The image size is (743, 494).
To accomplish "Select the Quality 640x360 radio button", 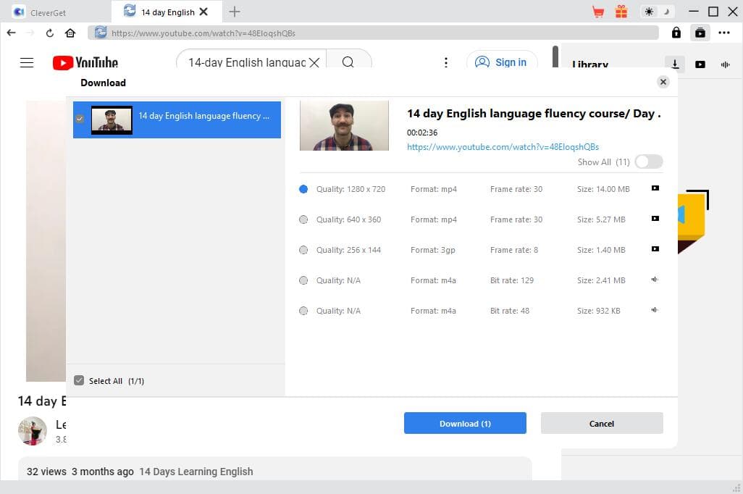I will point(303,219).
